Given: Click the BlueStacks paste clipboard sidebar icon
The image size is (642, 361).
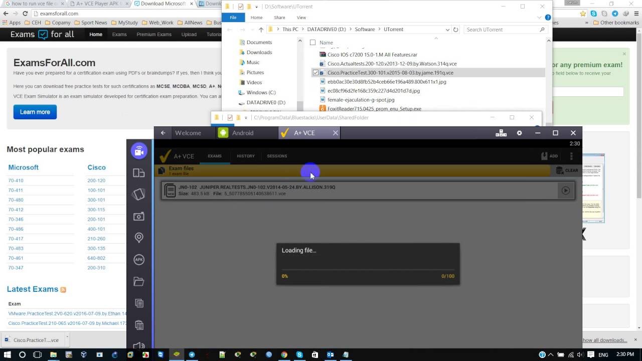Looking at the screenshot, I should pyautogui.click(x=139, y=324).
